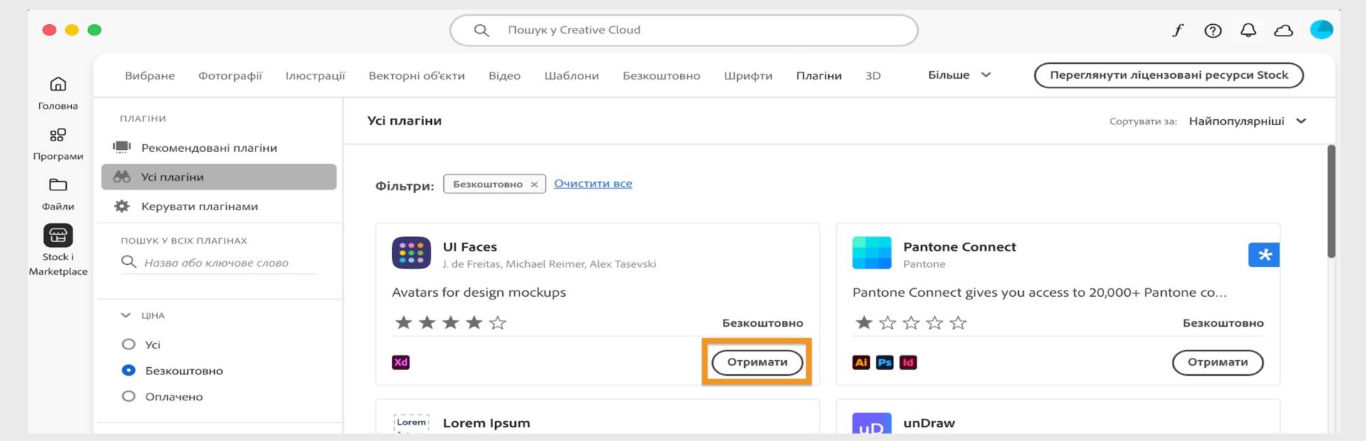This screenshot has width=1366, height=441.
Task: Switch to the Вибране tab
Action: [x=149, y=76]
